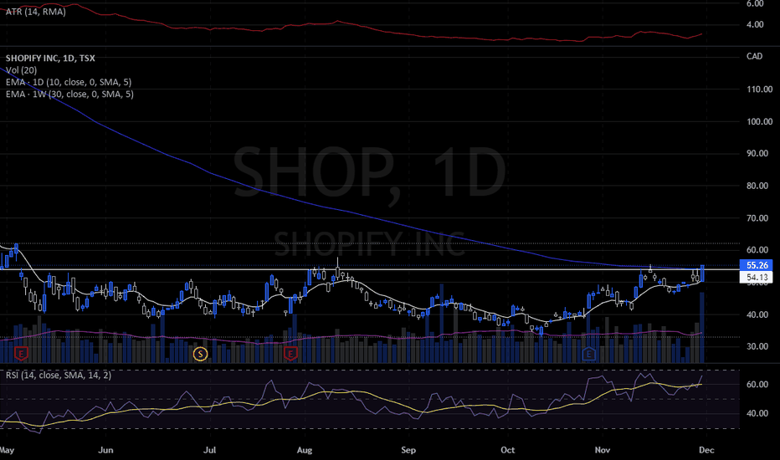Click the 100.00 price axis label
This screenshot has width=780, height=460.
click(760, 121)
